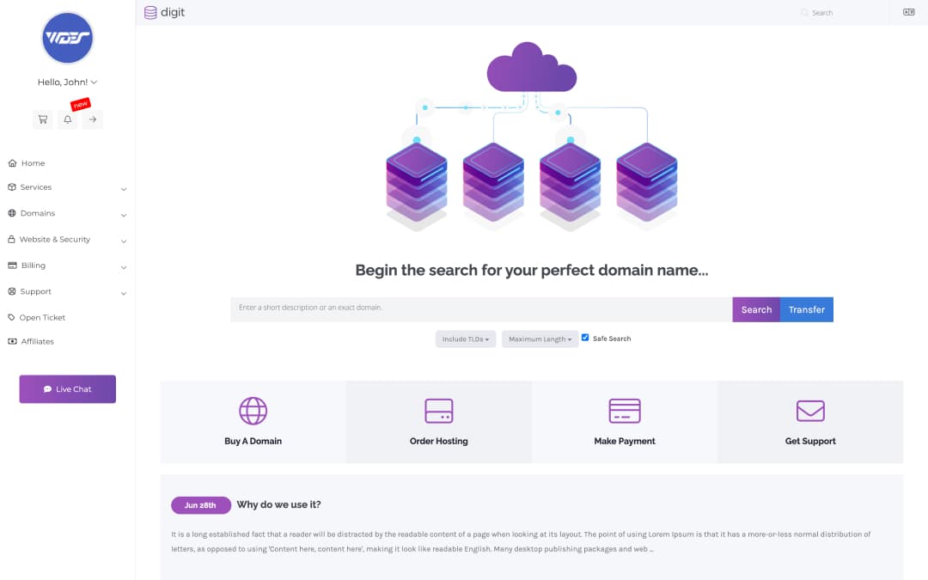Screen dimensions: 928x580
Task: Click the Buy A Domain globe icon
Action: point(253,411)
